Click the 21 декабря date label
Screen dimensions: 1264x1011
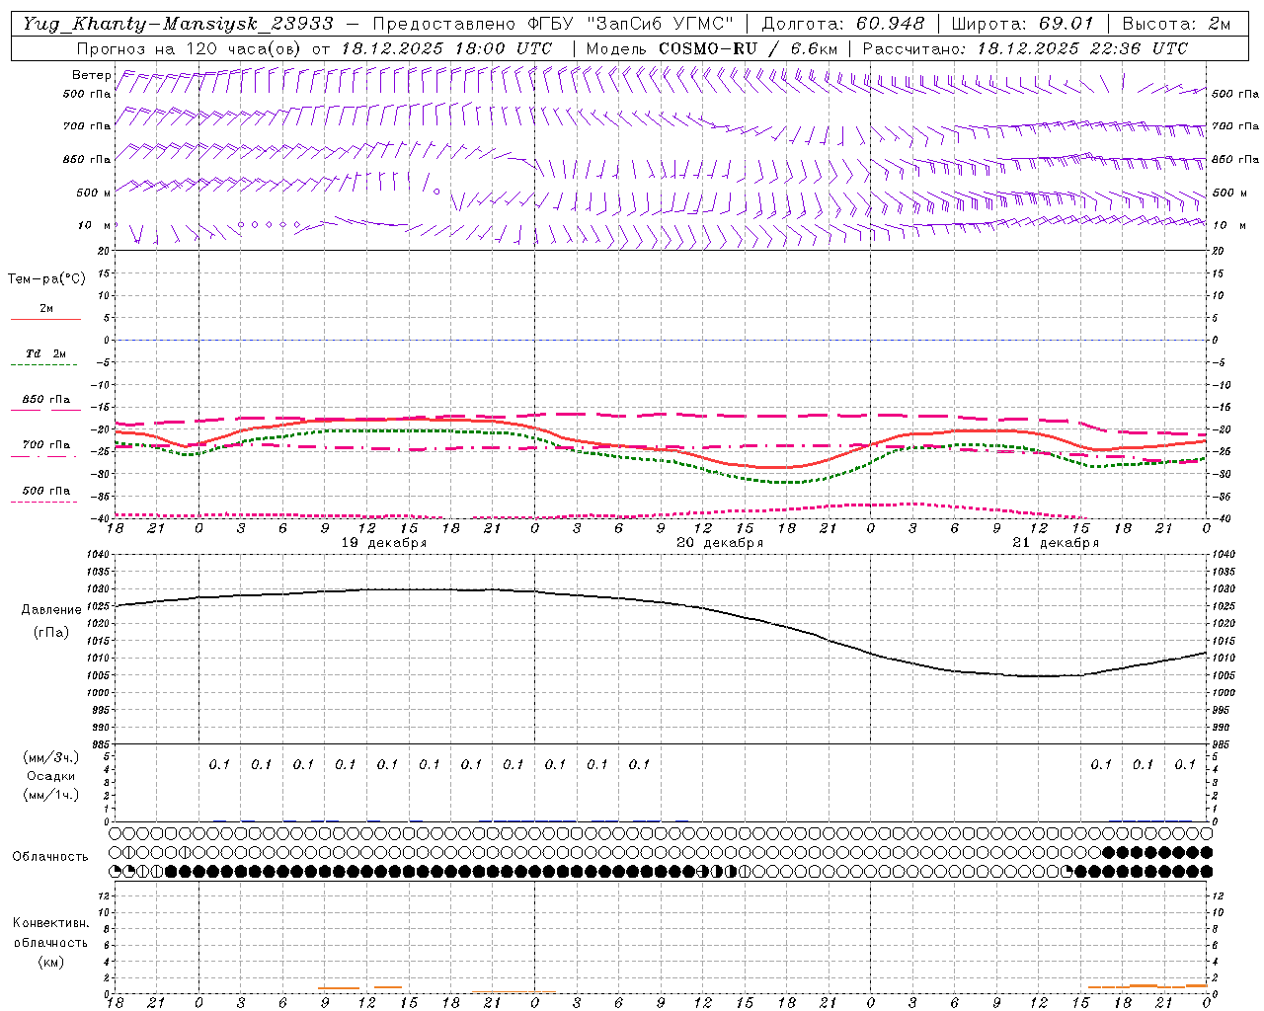1056,543
